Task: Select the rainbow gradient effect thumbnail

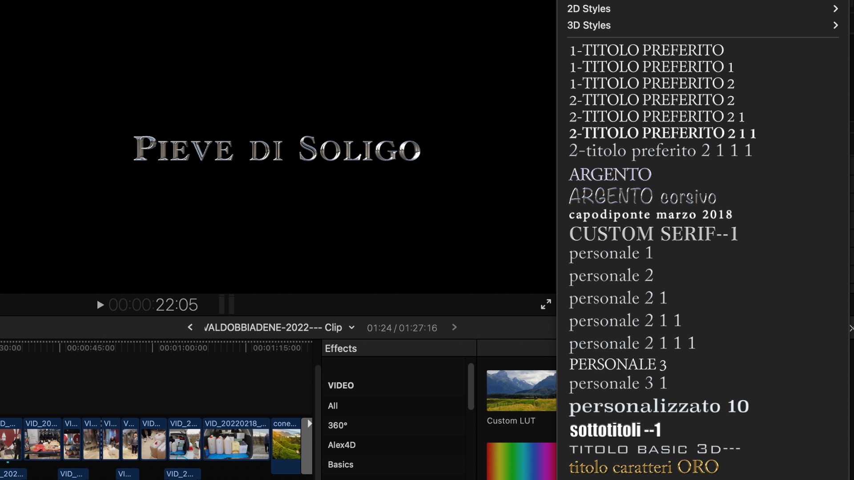Action: (x=521, y=461)
